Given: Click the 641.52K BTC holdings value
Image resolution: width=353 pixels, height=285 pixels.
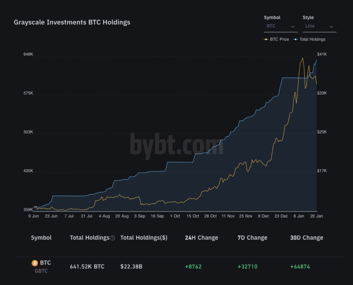Looking at the screenshot, I should pyautogui.click(x=87, y=267).
